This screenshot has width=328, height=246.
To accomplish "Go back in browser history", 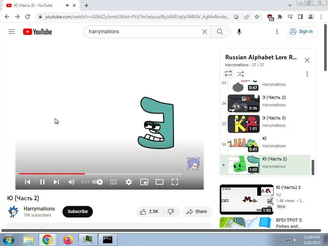I will click(7, 17).
